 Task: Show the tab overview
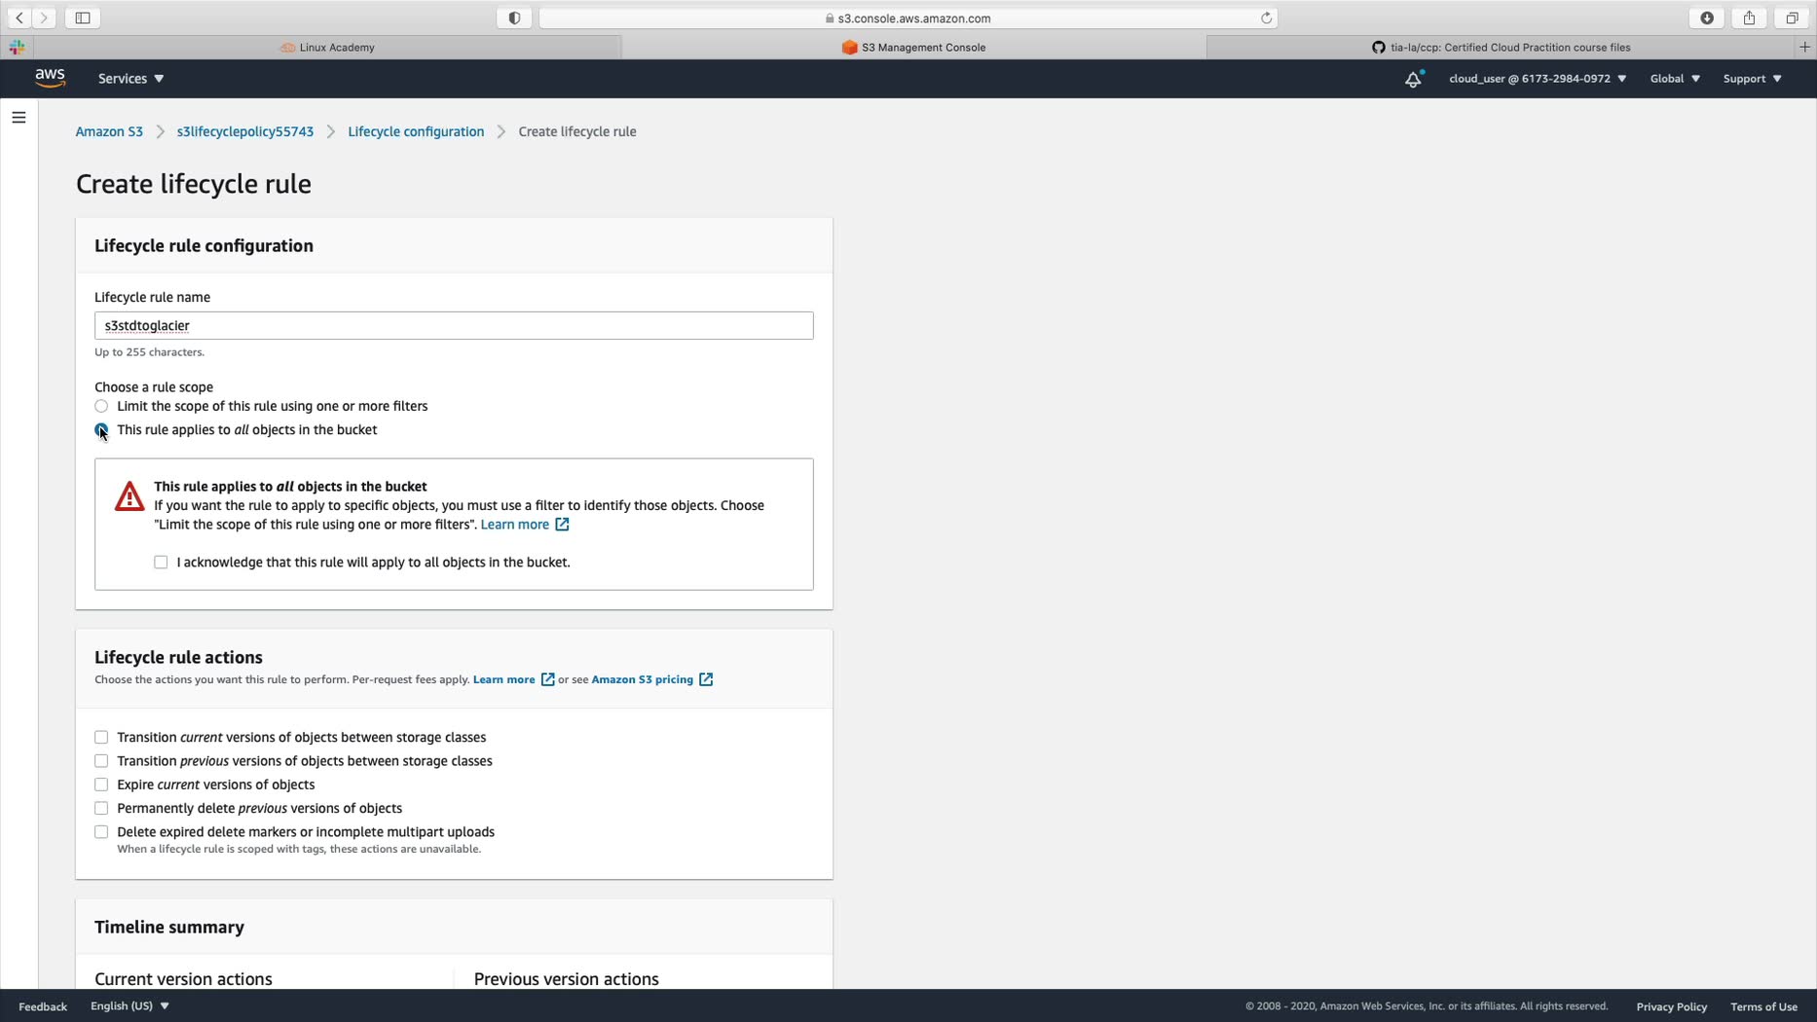point(1792,18)
